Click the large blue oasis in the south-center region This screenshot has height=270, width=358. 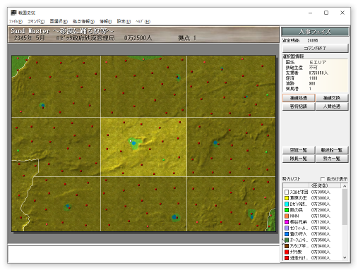174,217
